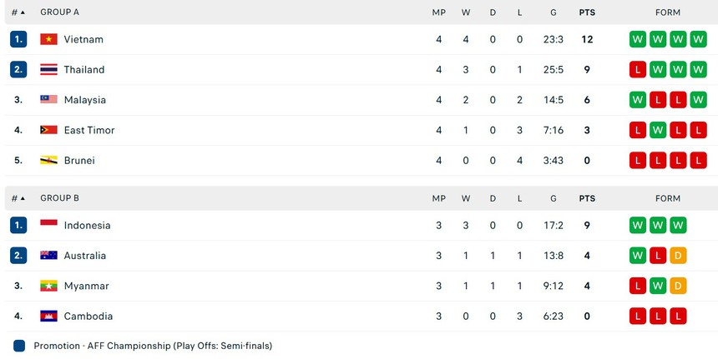
Task: Click Myanmar's orange D form badge
Action: 678,286
